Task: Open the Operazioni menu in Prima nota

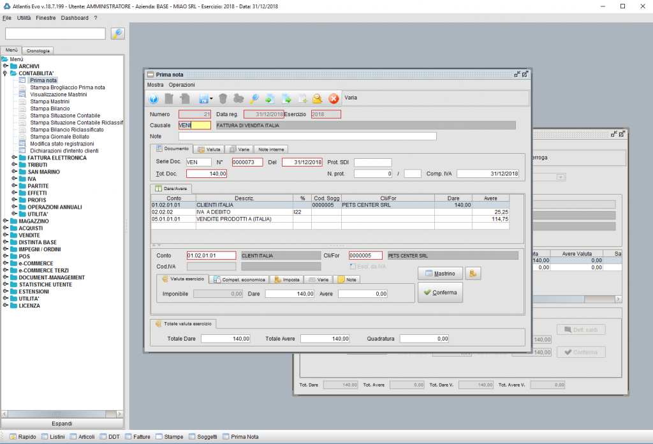Action: coord(182,85)
